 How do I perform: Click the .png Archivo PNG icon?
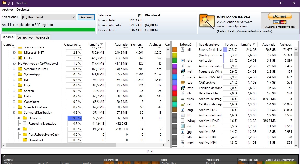[x=183, y=110]
